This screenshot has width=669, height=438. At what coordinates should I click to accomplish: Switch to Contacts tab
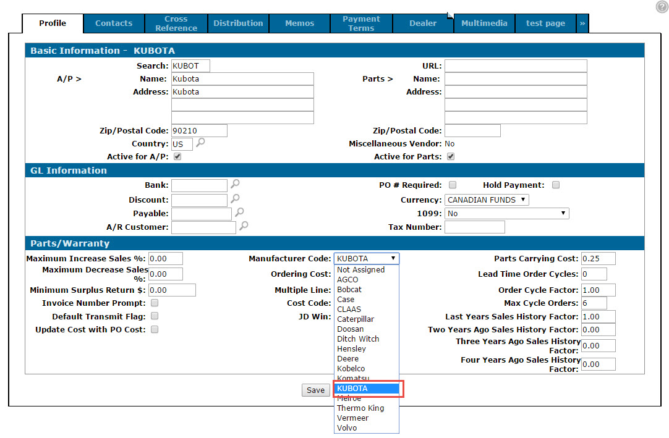coord(114,23)
